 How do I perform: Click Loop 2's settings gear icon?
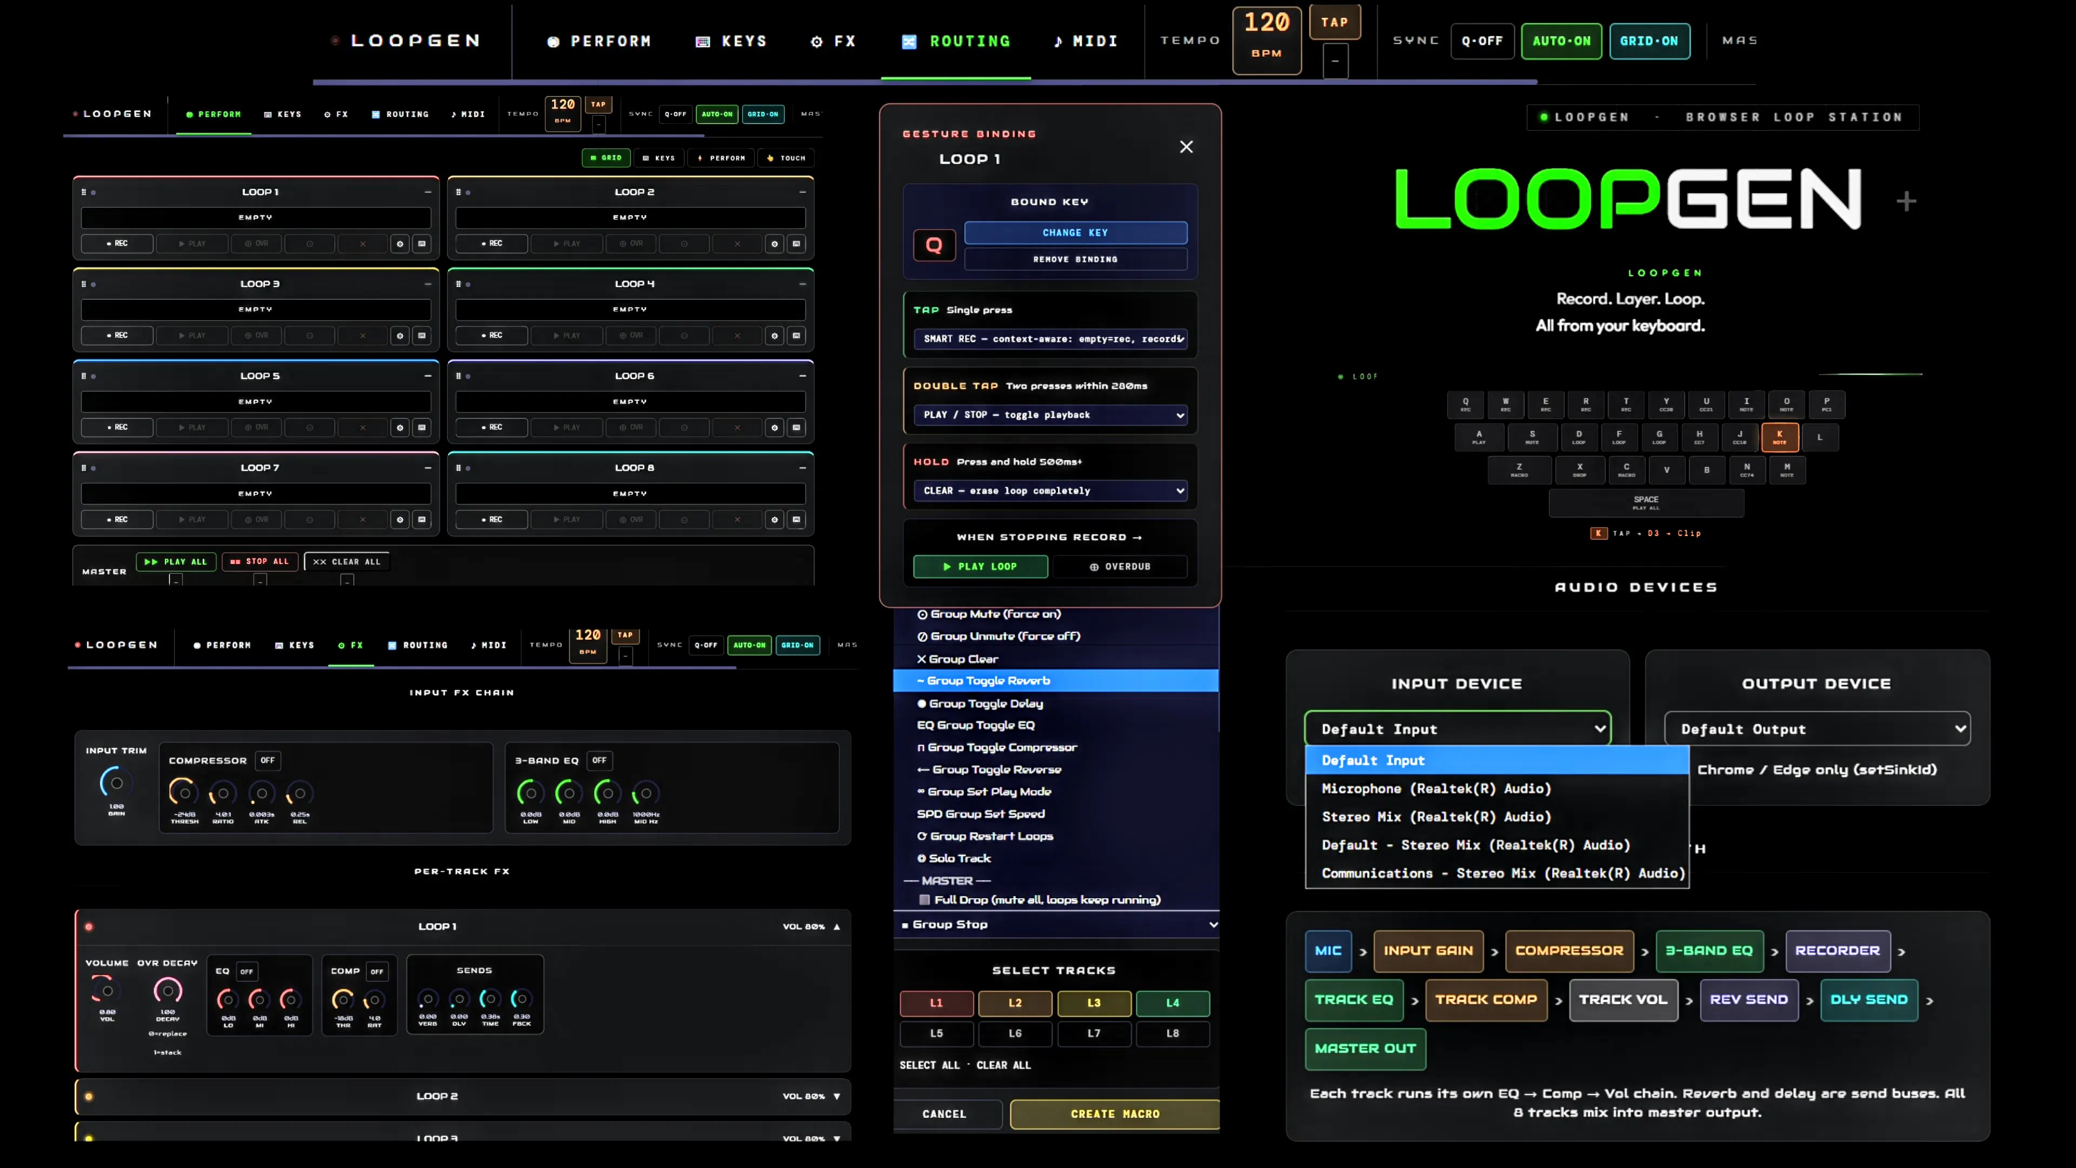click(x=775, y=243)
